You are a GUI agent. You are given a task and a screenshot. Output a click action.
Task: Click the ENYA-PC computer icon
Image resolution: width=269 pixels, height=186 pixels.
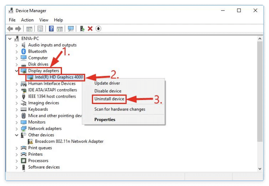click(16, 39)
